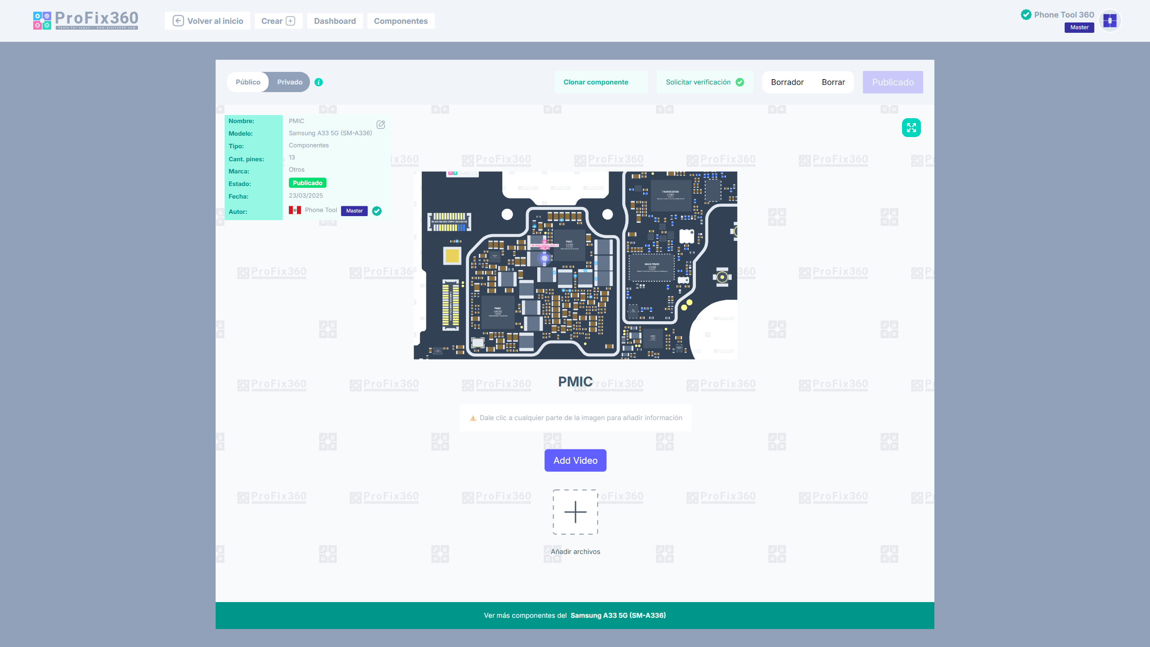Click the green Publicado status badge

coord(307,183)
